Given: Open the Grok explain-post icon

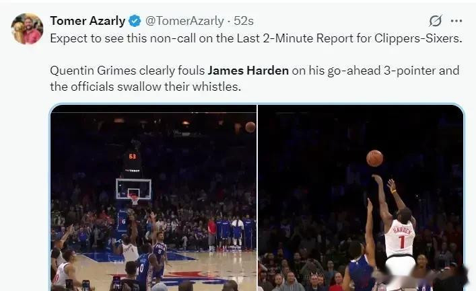Looking at the screenshot, I should point(436,21).
